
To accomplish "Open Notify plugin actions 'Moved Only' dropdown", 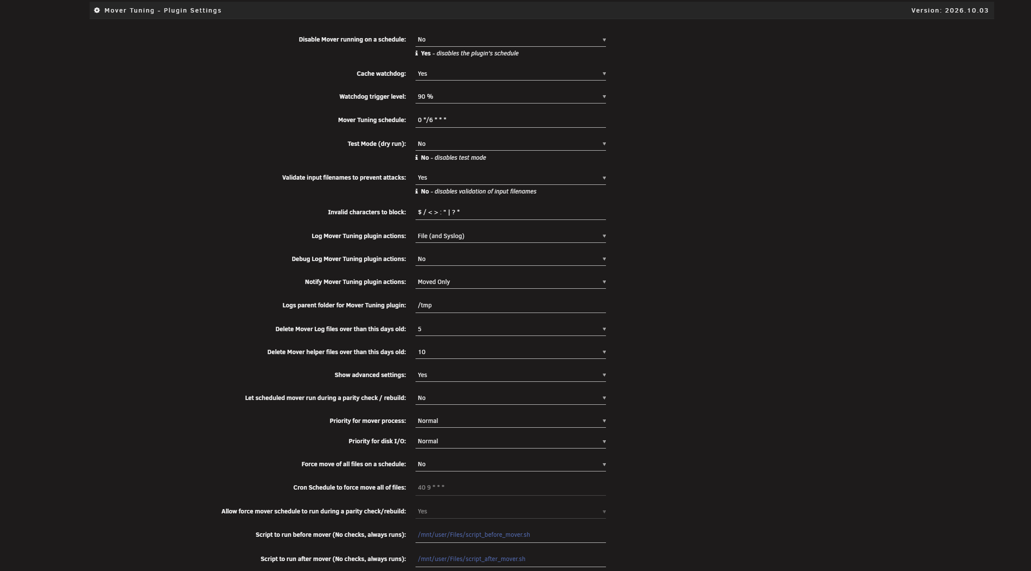I will click(510, 282).
